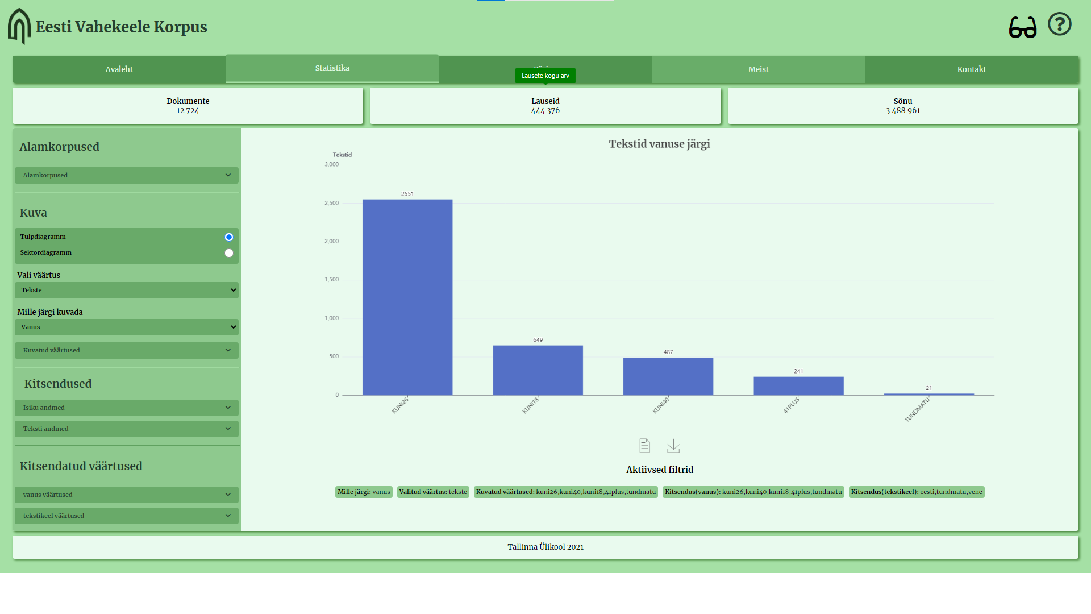Click chevron on Teksti andmed expander
The image size is (1091, 614).
coord(228,429)
